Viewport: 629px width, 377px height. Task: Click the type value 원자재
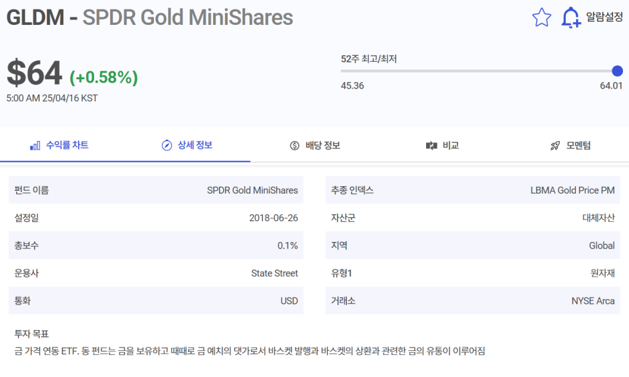pos(603,273)
